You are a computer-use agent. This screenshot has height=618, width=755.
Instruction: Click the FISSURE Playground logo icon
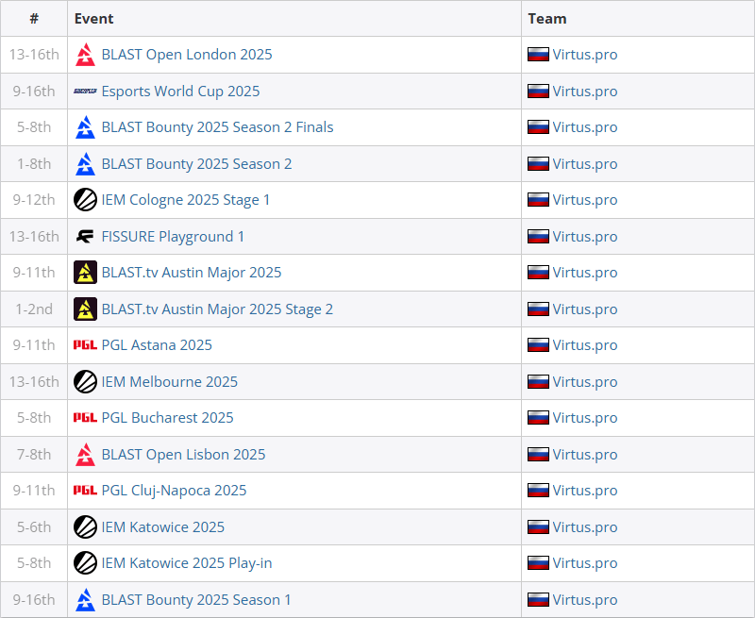coord(85,236)
